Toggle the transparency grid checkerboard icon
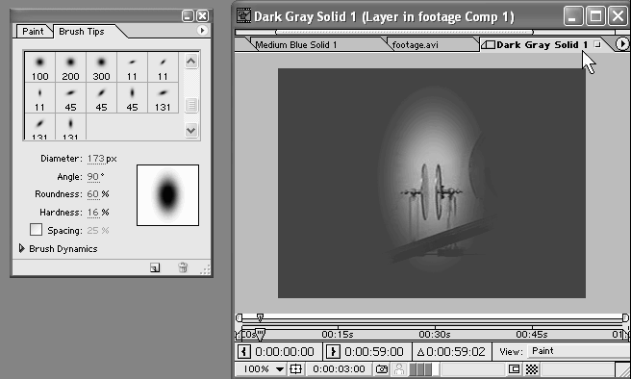 coord(532,369)
